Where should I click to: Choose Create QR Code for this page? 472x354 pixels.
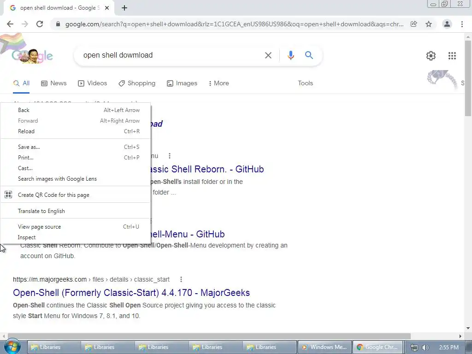pyautogui.click(x=75, y=195)
